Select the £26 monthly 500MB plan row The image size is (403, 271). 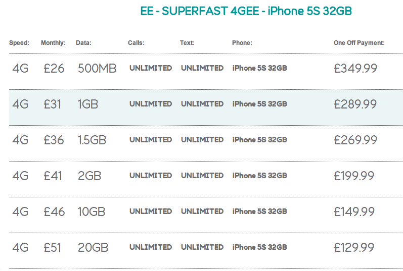[206, 72]
